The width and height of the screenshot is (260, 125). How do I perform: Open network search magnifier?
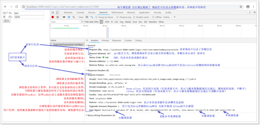pyautogui.click(x=74, y=17)
